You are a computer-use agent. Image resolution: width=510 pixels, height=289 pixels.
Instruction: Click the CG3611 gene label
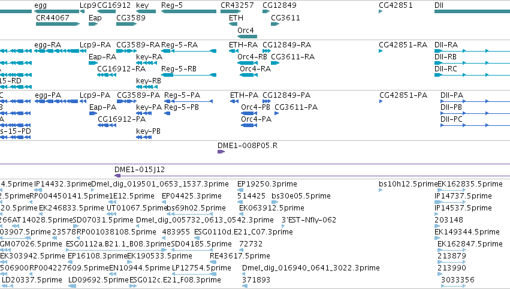pyautogui.click(x=286, y=17)
